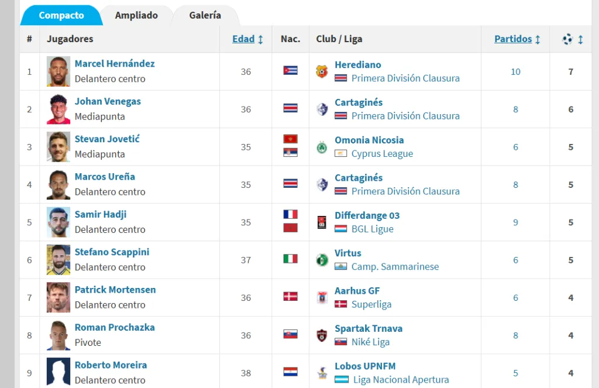599x388 pixels.
Task: Select the Compacto tab
Action: (61, 15)
